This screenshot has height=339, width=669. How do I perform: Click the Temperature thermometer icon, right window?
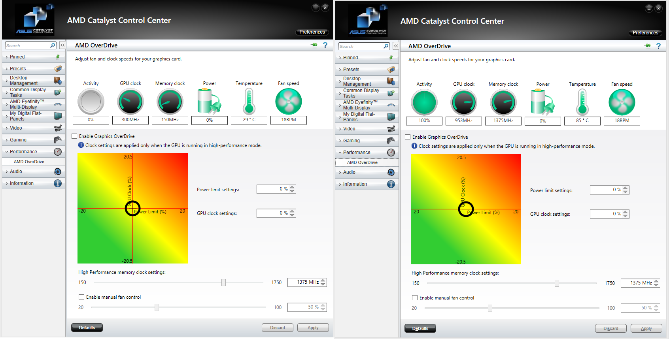[582, 102]
